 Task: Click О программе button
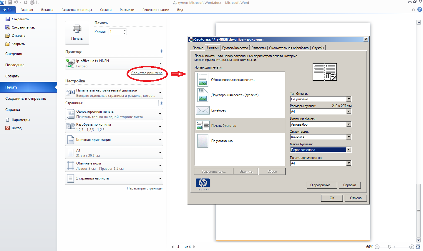321,185
